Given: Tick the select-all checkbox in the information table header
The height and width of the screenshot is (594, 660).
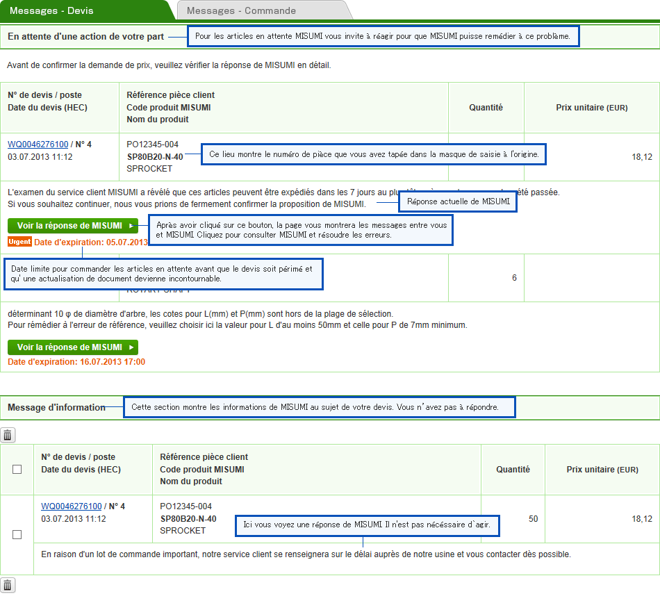Looking at the screenshot, I should pos(17,469).
